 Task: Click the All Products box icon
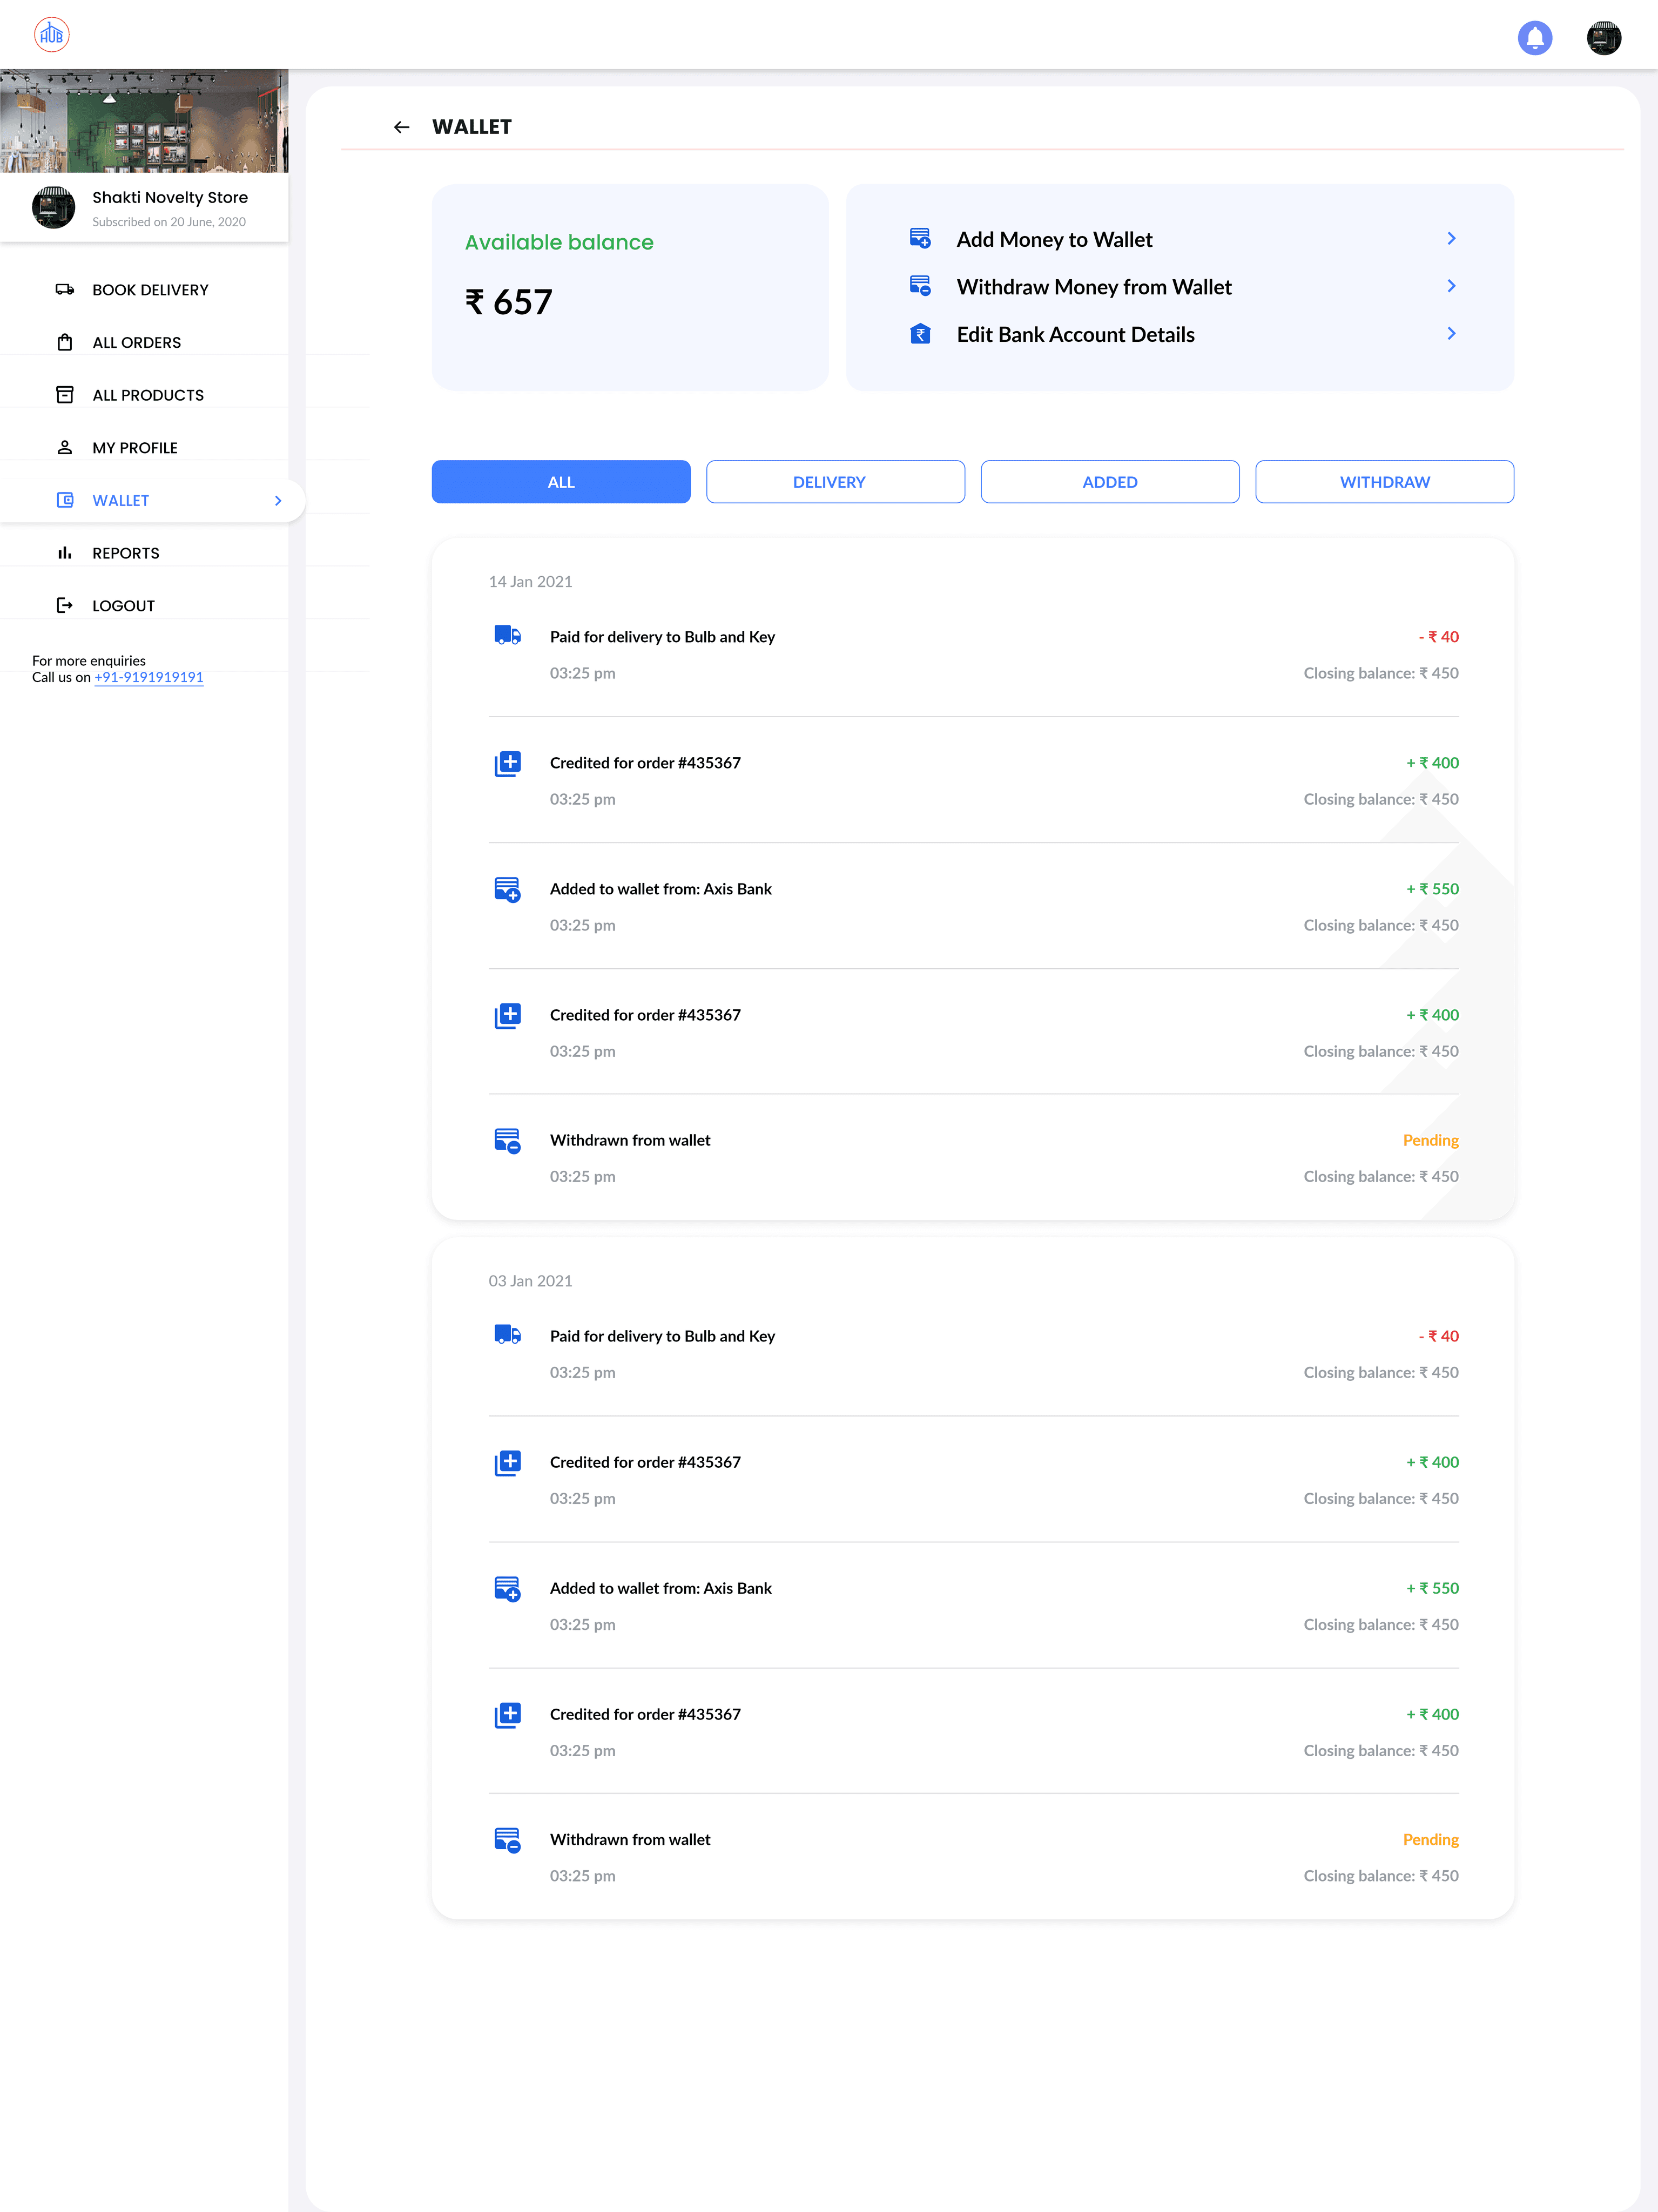[x=65, y=395]
